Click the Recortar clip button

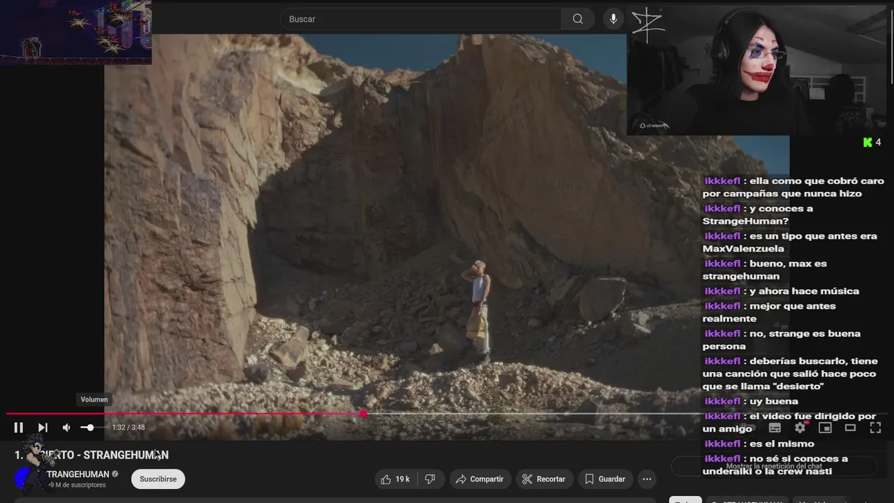click(x=544, y=479)
